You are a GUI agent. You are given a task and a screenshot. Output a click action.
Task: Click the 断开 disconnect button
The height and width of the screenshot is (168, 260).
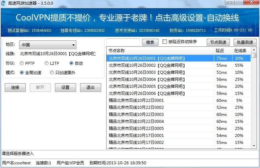40,87
